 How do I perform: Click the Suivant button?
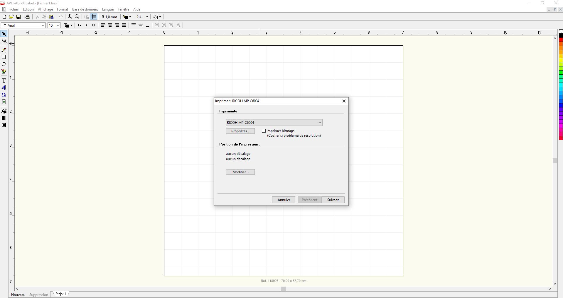click(333, 200)
